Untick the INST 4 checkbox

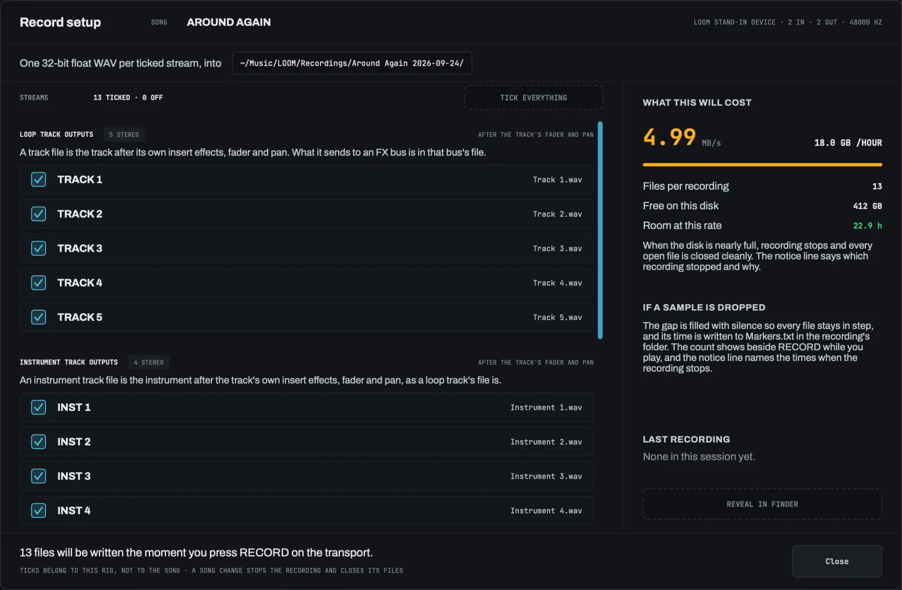point(38,510)
